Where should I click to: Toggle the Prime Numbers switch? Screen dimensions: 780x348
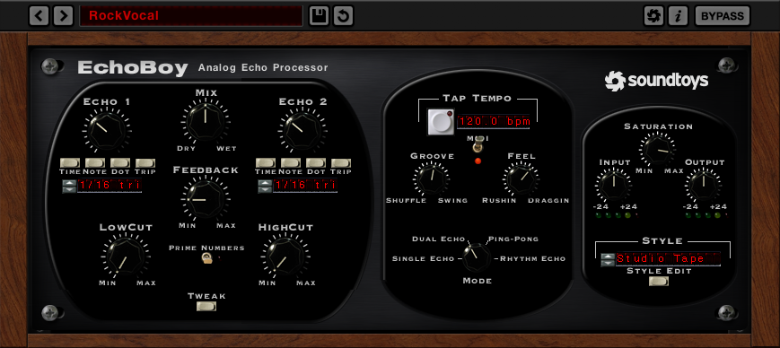tap(206, 257)
